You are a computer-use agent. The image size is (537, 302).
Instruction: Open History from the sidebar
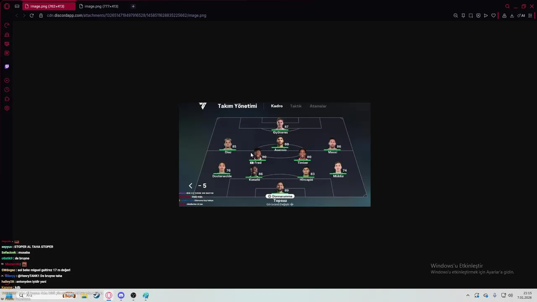(x=7, y=90)
